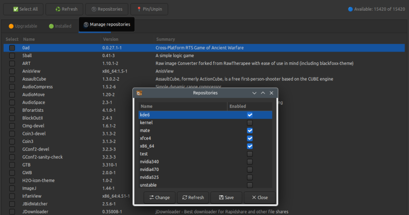Select the AudioMove package name
Screen dimensions: 409x215
click(33, 94)
